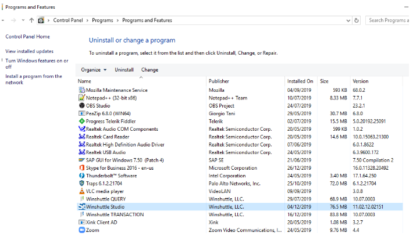Open the Organize dropdown menu

coord(94,70)
